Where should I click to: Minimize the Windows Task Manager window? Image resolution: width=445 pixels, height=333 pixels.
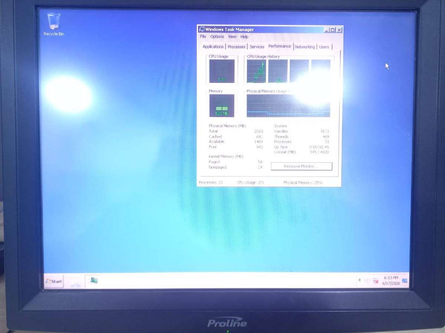click(326, 30)
